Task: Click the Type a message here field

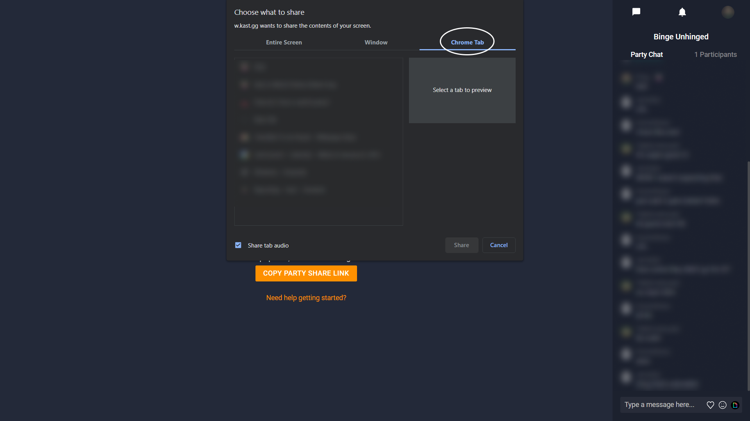Action: click(660, 405)
